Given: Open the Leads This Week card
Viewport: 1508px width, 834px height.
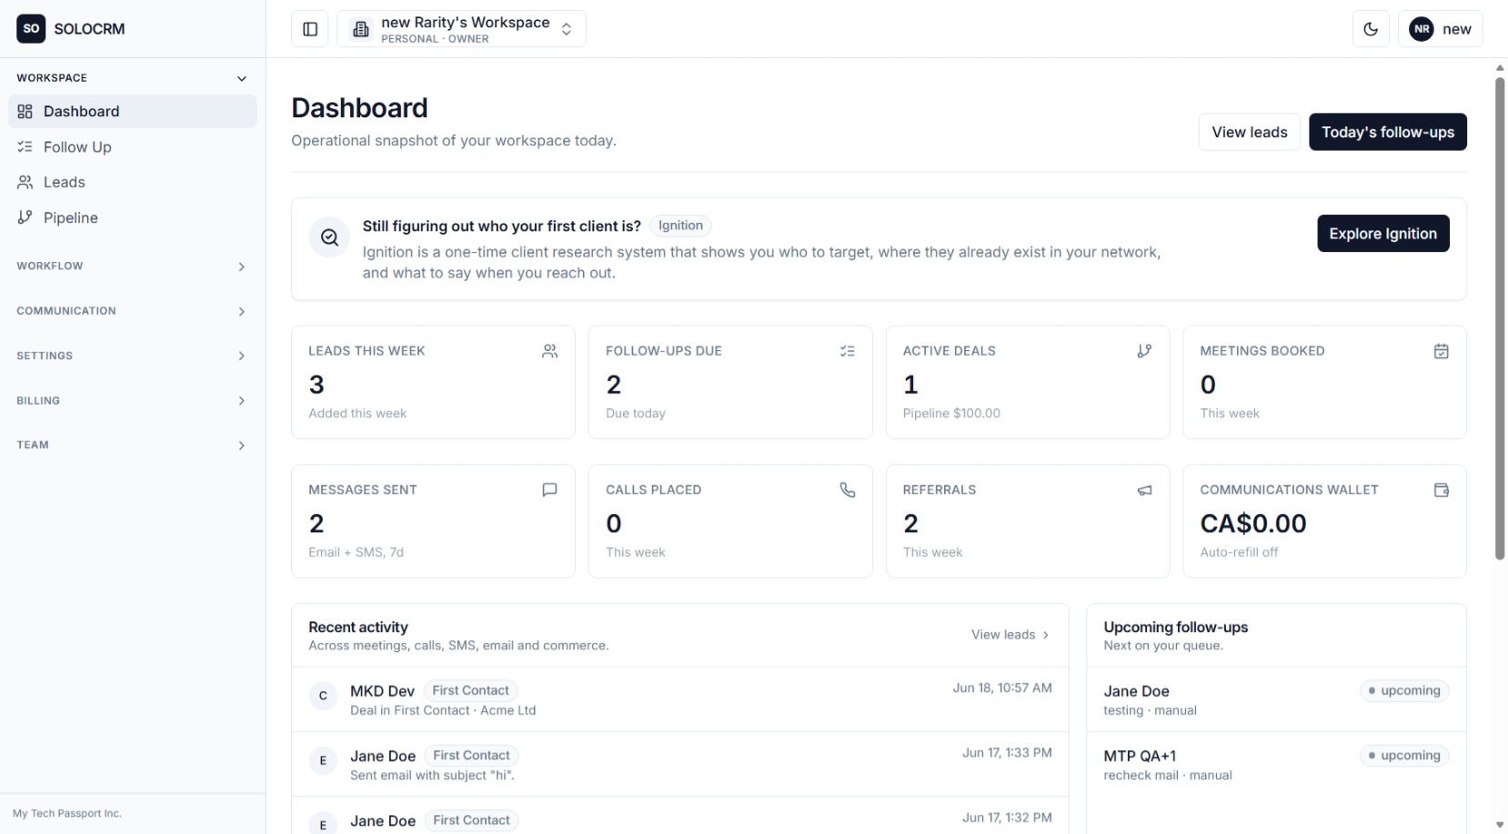Looking at the screenshot, I should pyautogui.click(x=433, y=382).
